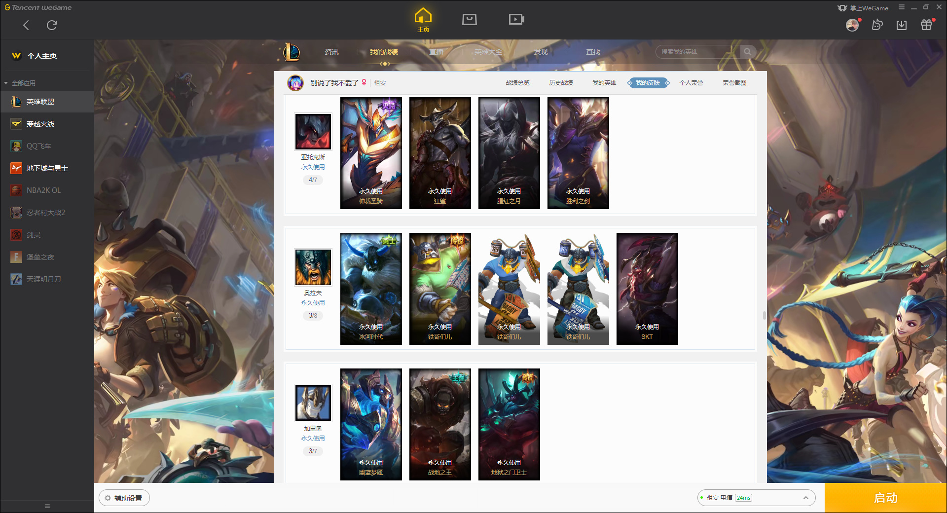
Task: Open the 战地之王 skin card
Action: tap(440, 424)
